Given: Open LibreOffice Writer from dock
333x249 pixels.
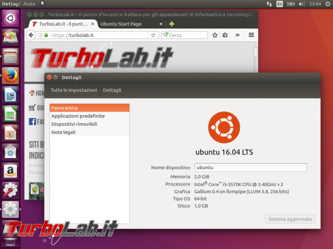Looking at the screenshot, I should coord(10,95).
